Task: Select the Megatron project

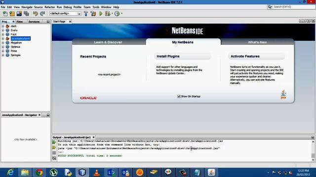Action: tap(16, 43)
